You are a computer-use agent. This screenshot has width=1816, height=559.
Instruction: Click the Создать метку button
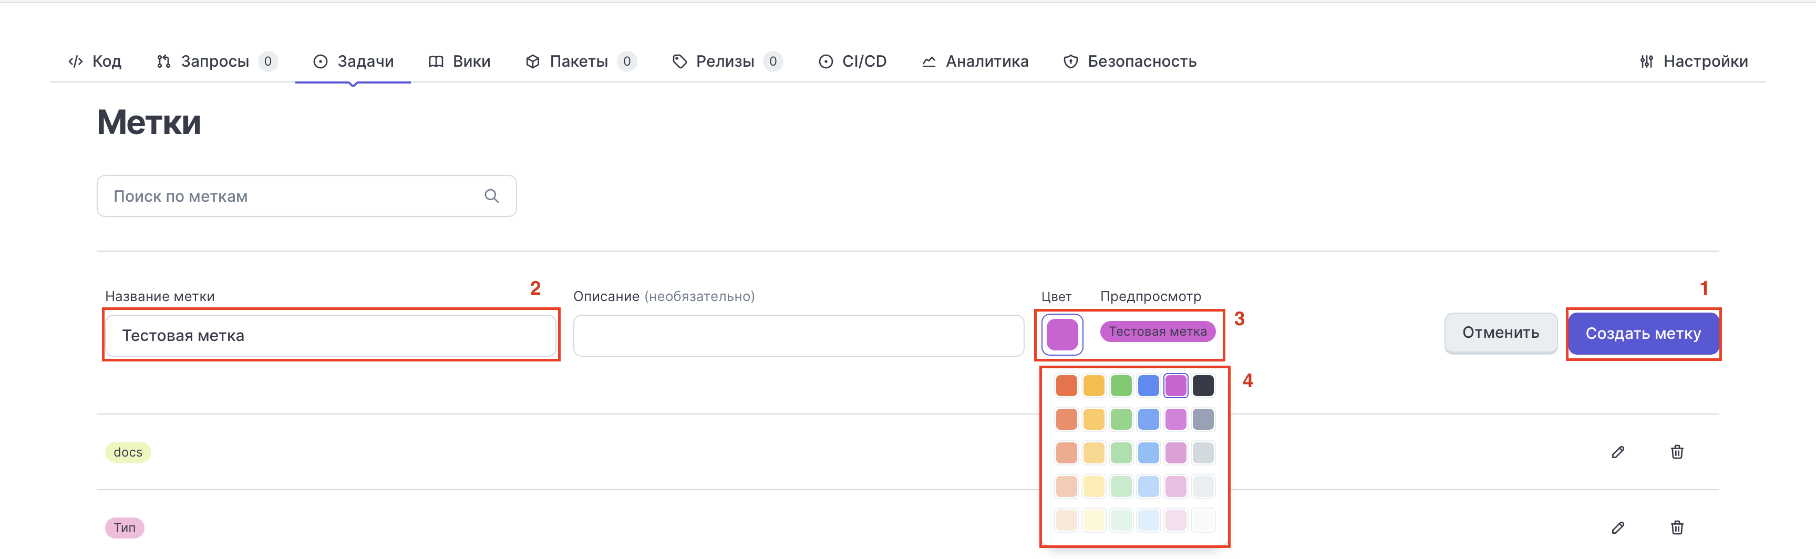click(x=1643, y=334)
